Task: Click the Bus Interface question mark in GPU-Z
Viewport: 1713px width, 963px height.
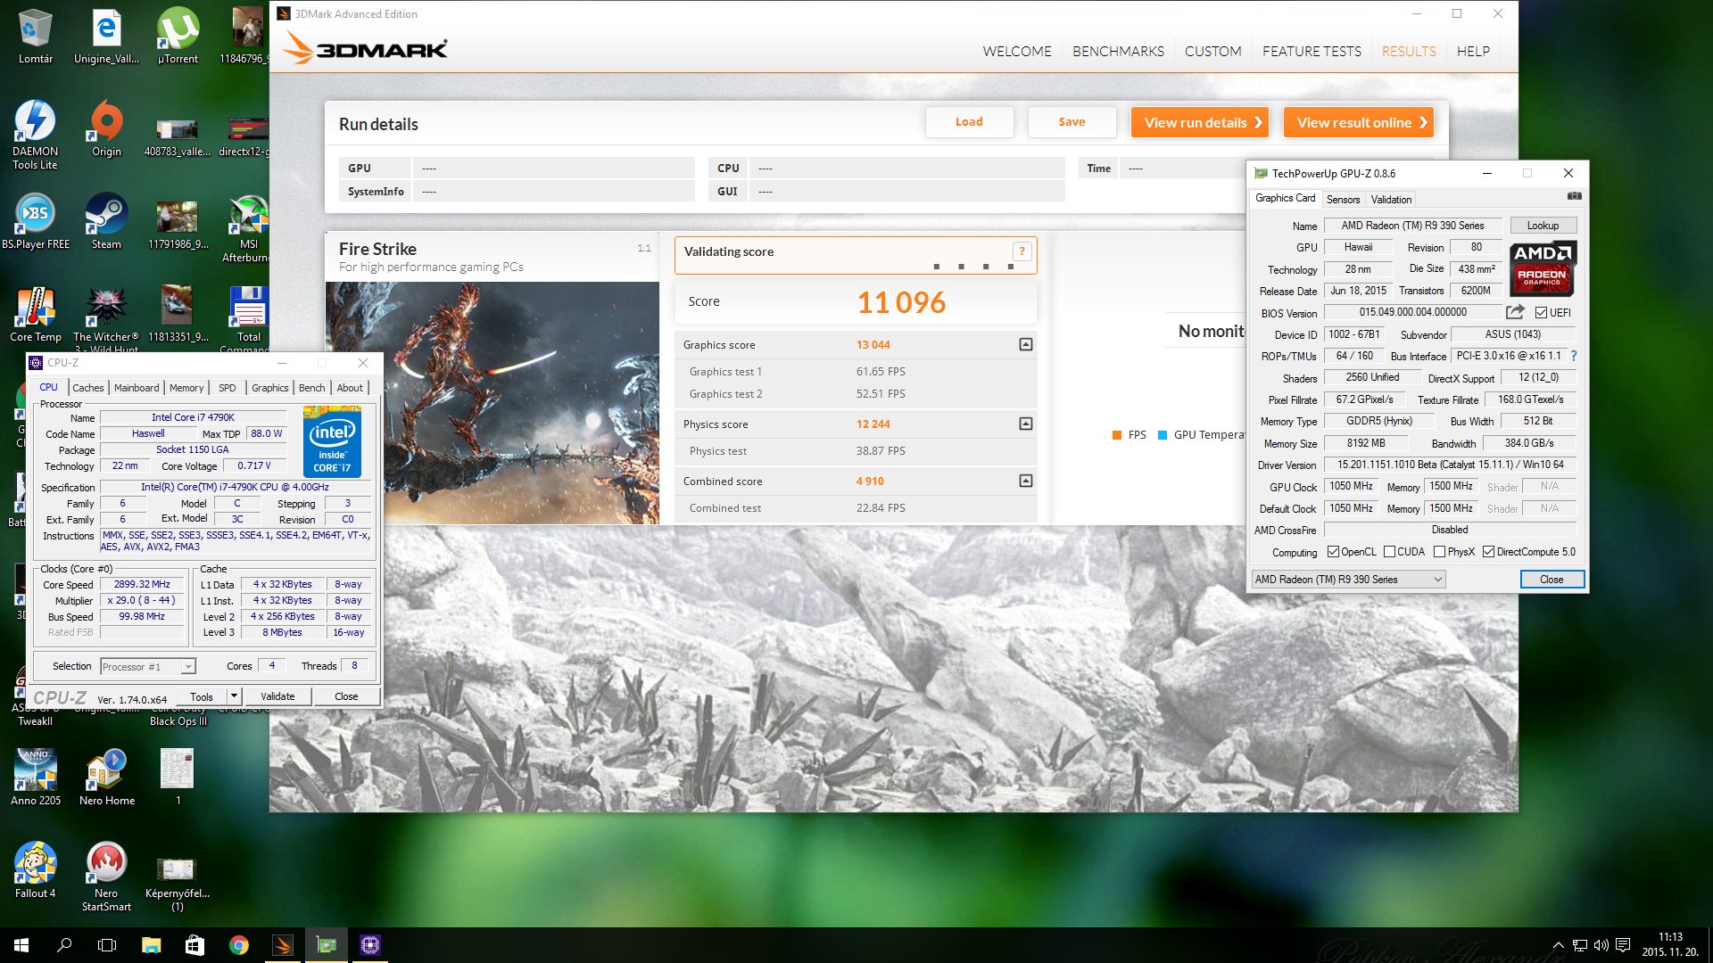Action: (x=1574, y=356)
